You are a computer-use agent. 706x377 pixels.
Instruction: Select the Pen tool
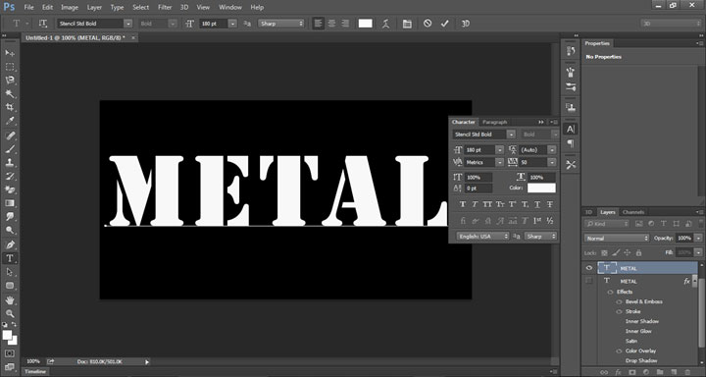point(10,244)
